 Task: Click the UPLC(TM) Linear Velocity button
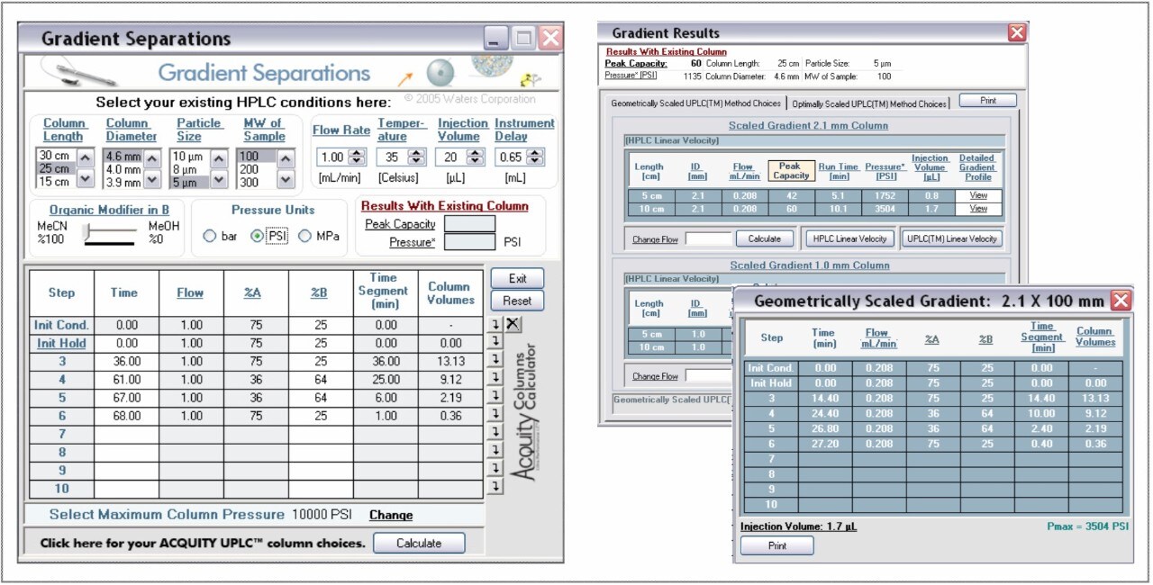pyautogui.click(x=951, y=238)
